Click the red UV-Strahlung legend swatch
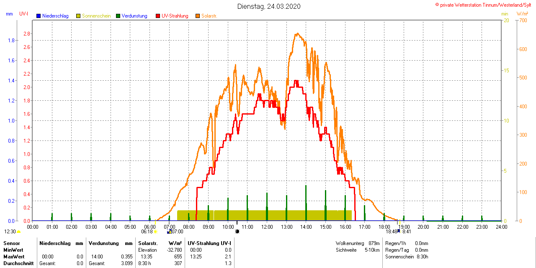Screen dimensions: 536x268 coord(158,16)
